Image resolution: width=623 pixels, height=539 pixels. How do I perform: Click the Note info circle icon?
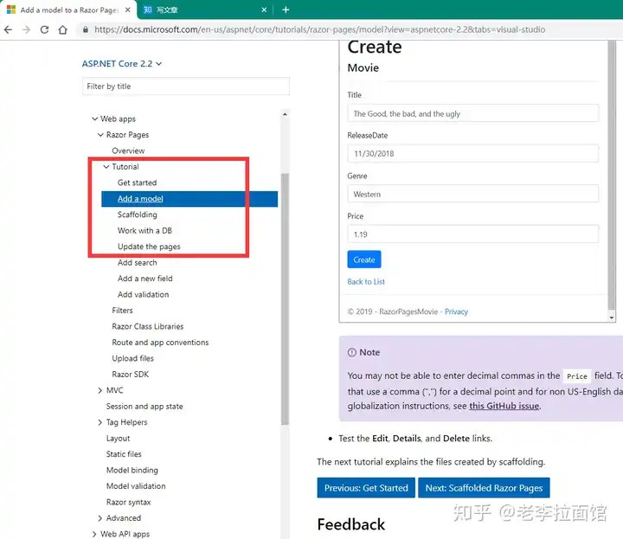click(351, 352)
